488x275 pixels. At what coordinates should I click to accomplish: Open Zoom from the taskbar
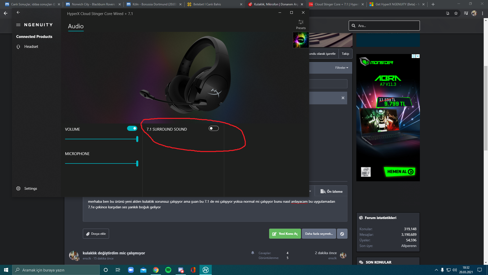(131, 270)
